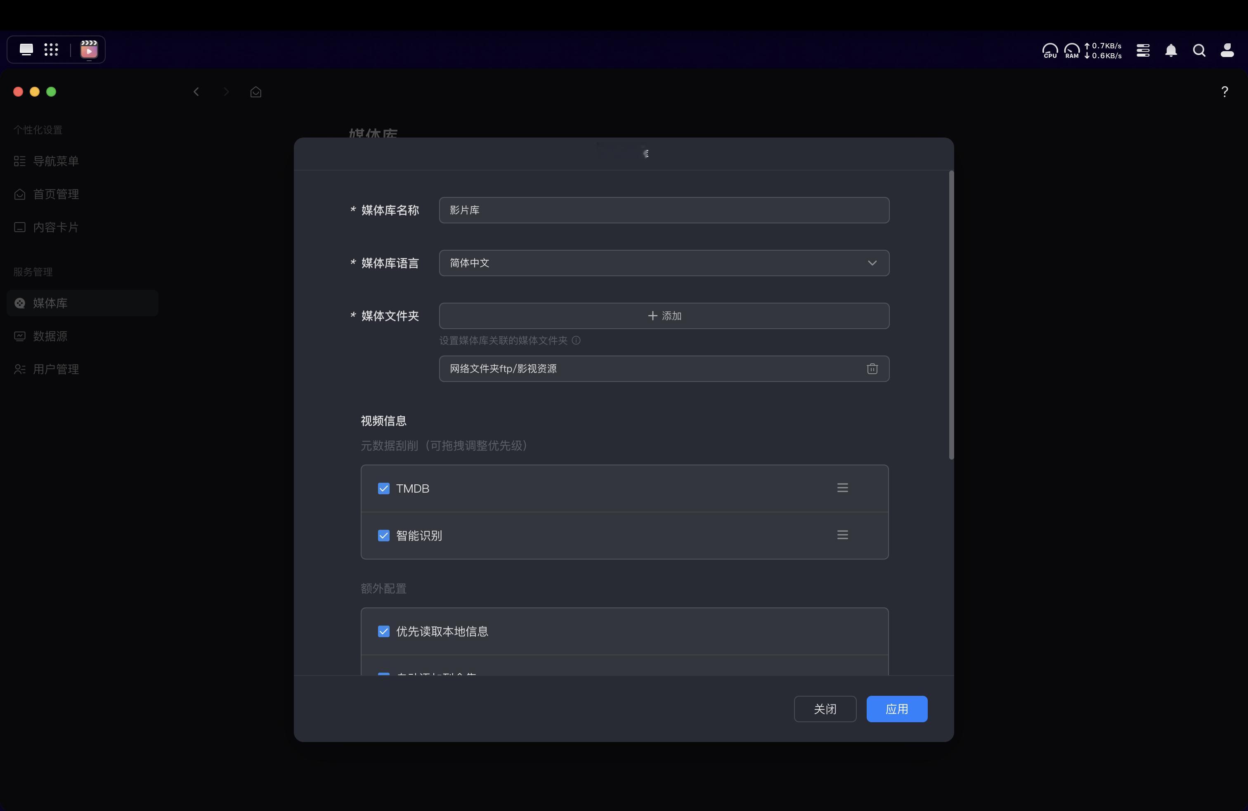Screen dimensions: 1248x811
Task: Go forward with the right arrow
Action: point(226,92)
